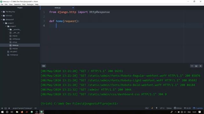Viewport: 204px width, 114px height.
Task: Hide the terminal panel with chevron
Action: (x=192, y=66)
